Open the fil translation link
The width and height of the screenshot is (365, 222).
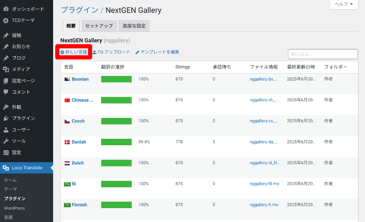click(x=74, y=184)
